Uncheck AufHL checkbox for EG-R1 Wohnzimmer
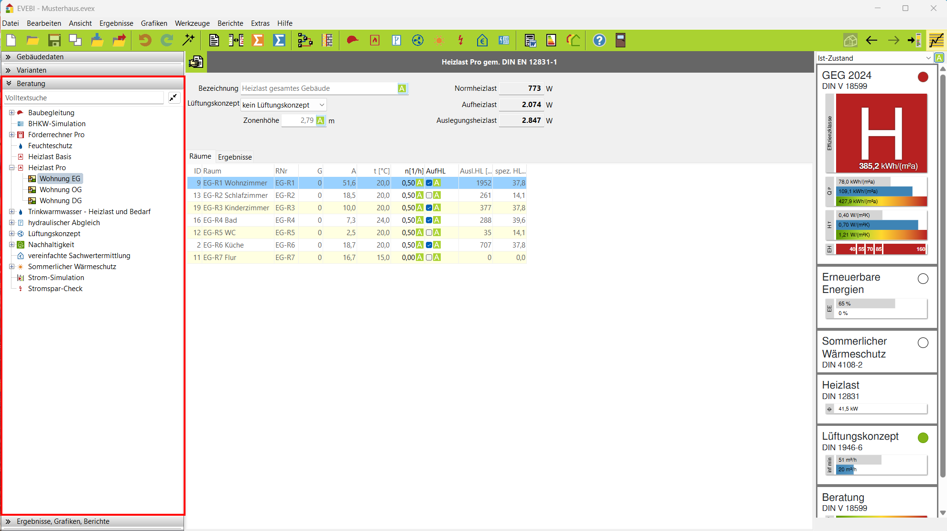The image size is (947, 531). point(429,183)
